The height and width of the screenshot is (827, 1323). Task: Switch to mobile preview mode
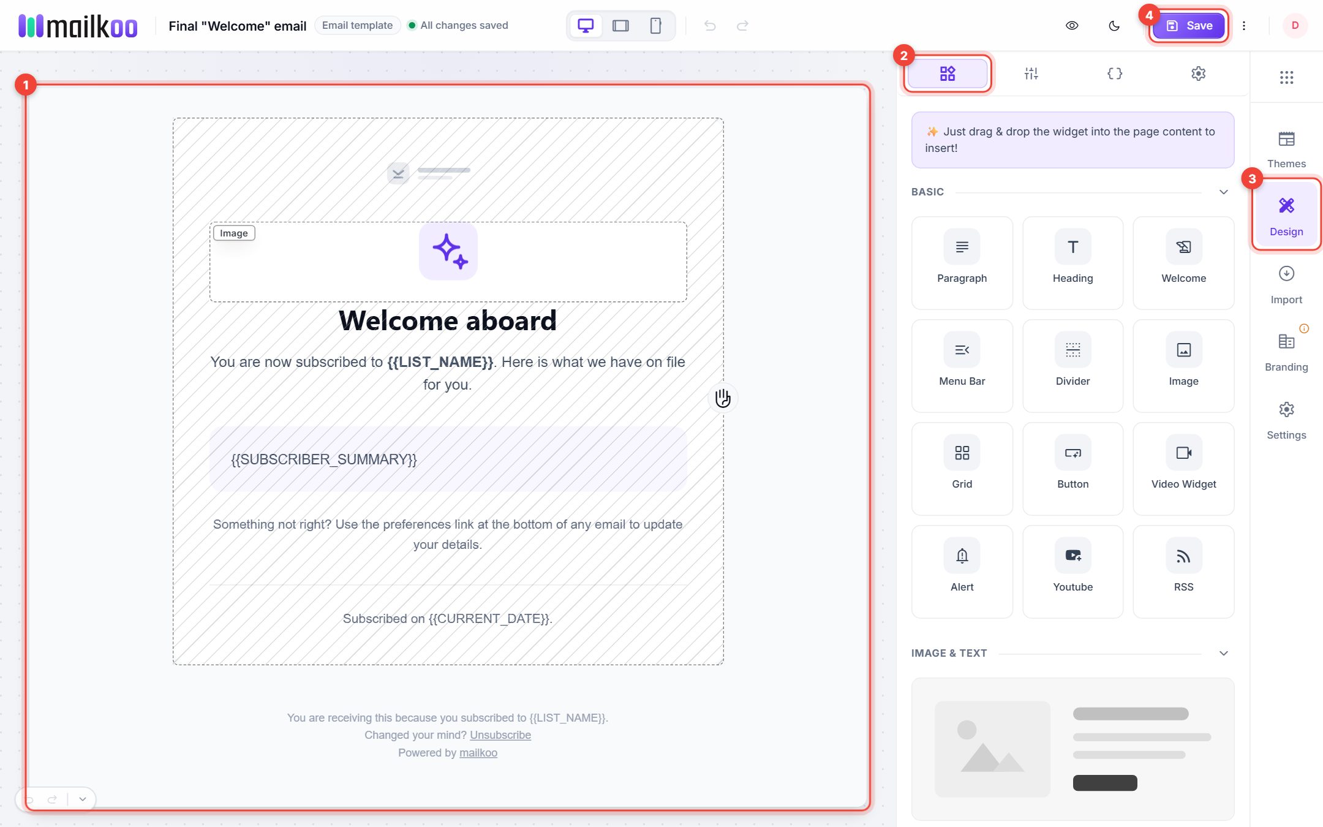pyautogui.click(x=655, y=26)
